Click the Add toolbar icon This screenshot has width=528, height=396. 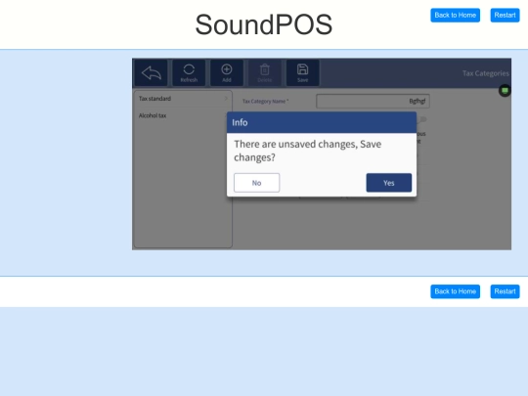(227, 72)
